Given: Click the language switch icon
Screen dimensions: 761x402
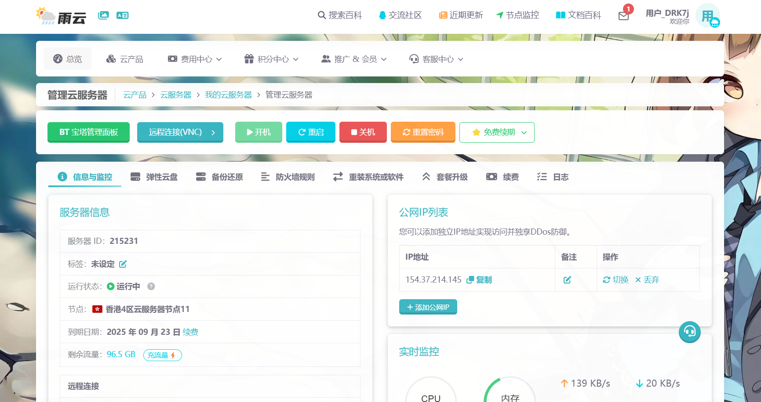Looking at the screenshot, I should pyautogui.click(x=122, y=15).
